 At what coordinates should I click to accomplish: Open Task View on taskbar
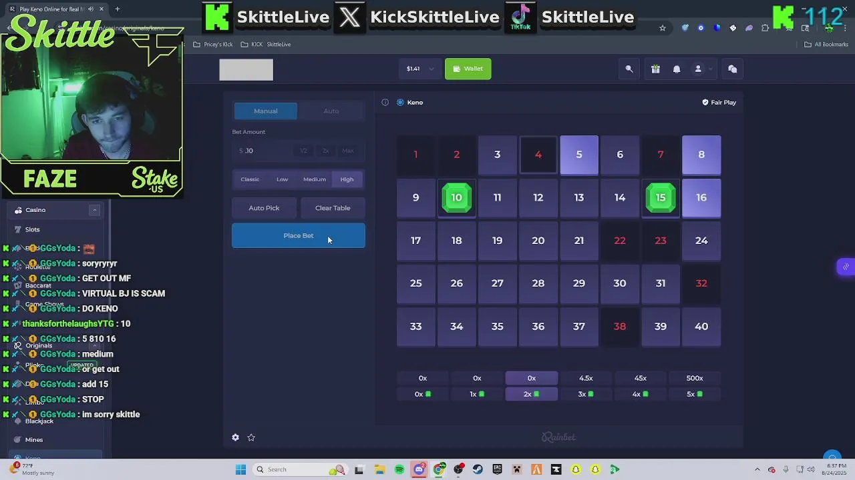tap(359, 469)
